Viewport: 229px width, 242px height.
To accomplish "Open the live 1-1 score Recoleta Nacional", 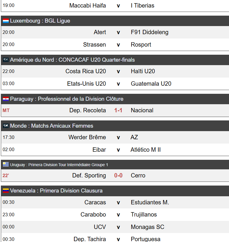I will 118,110.
